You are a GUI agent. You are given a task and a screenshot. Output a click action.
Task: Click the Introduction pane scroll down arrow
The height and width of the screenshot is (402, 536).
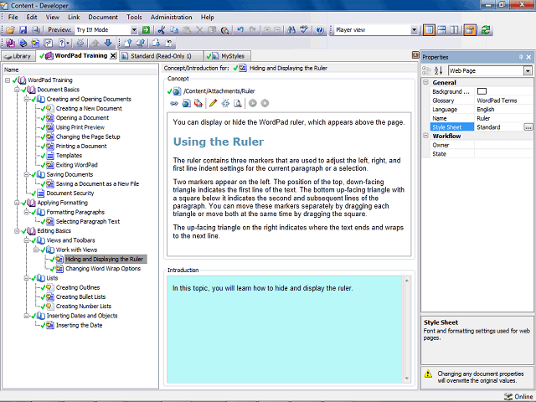tap(407, 378)
